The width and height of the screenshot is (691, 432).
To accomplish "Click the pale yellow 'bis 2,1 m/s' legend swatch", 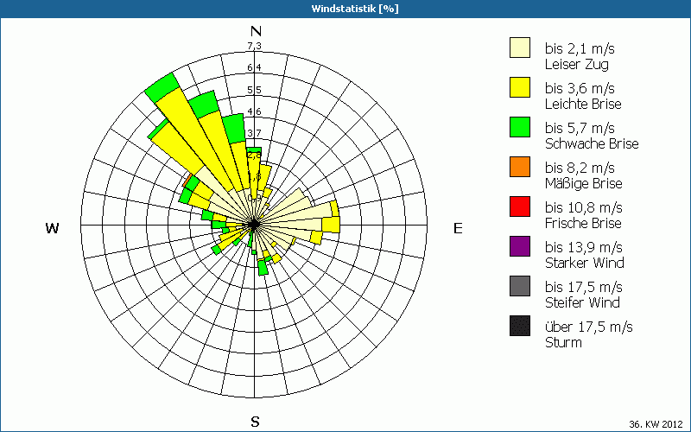I will 520,48.
